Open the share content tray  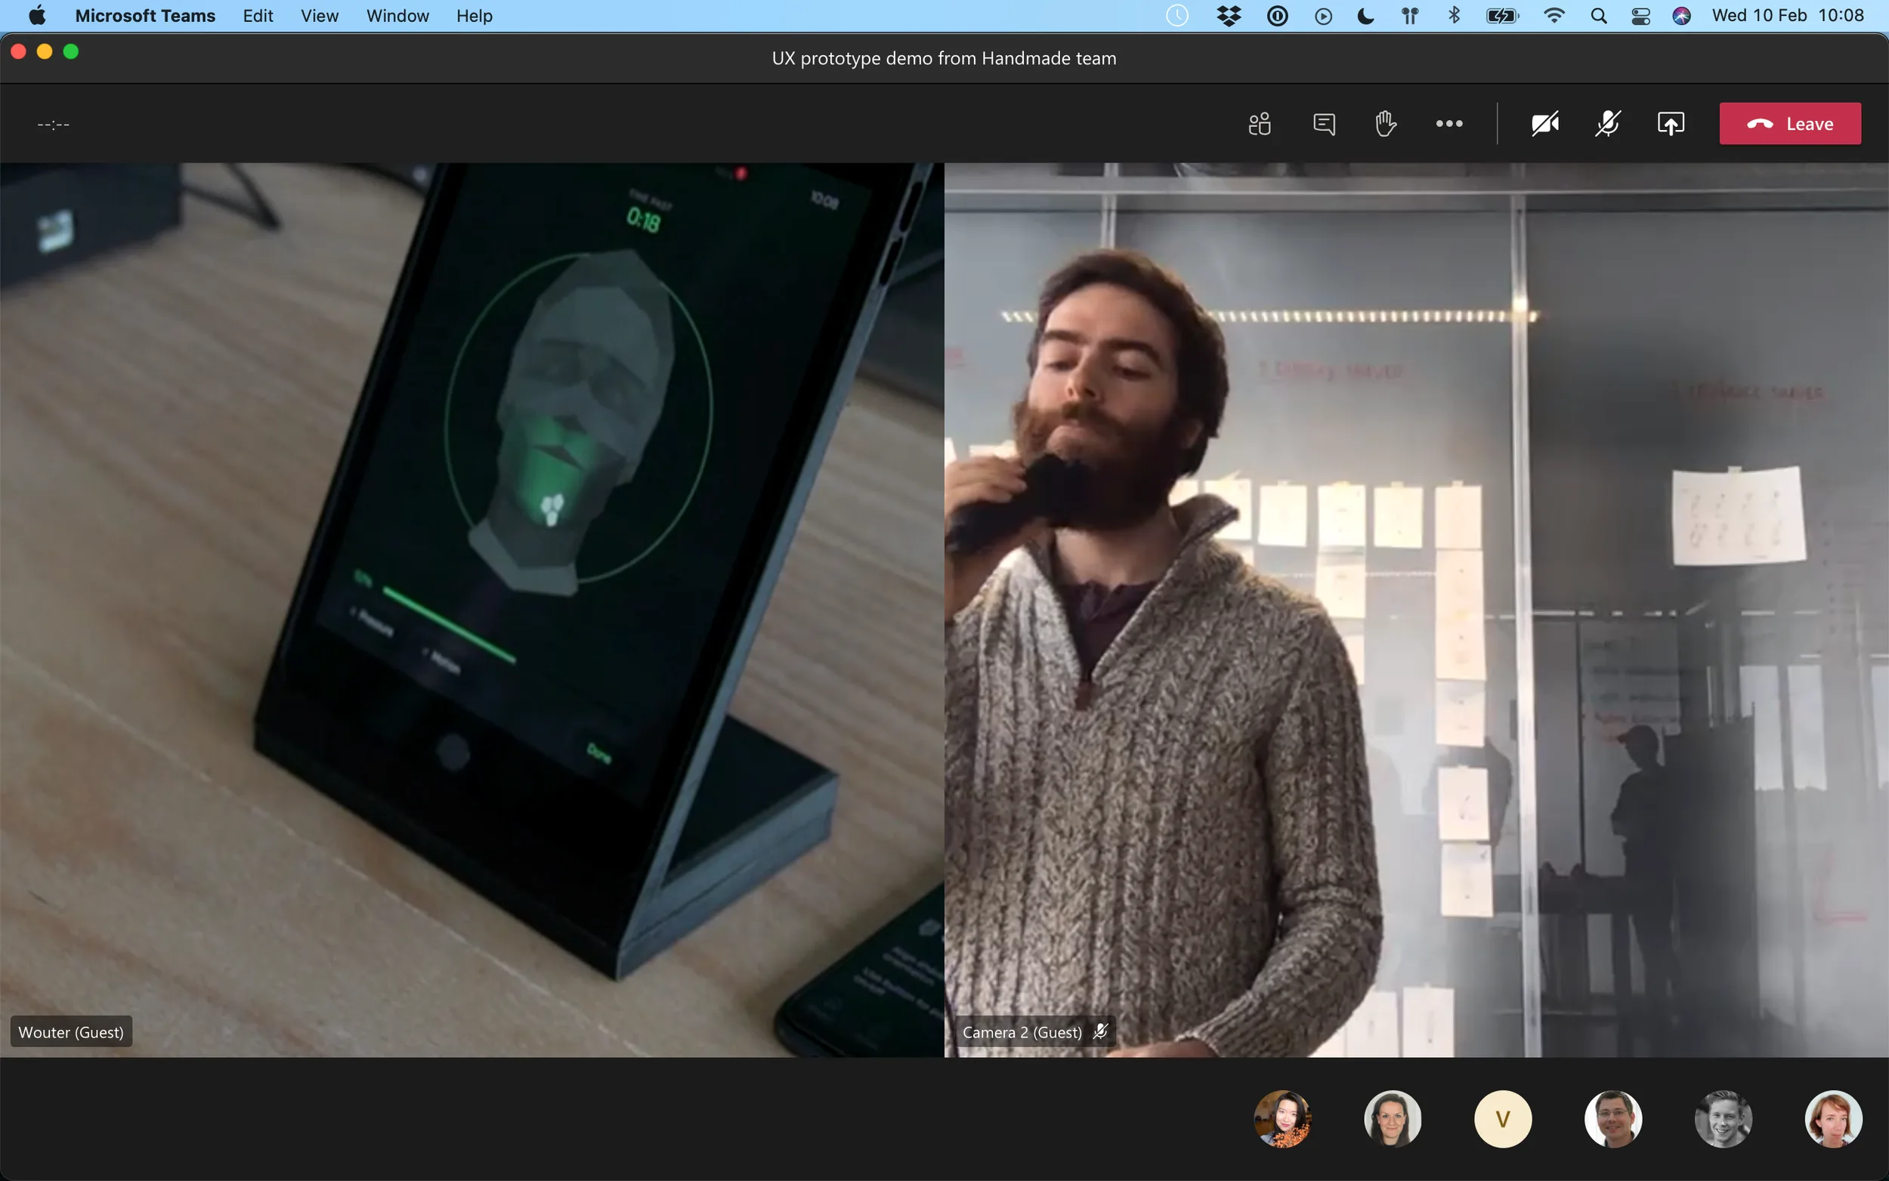[x=1671, y=123]
